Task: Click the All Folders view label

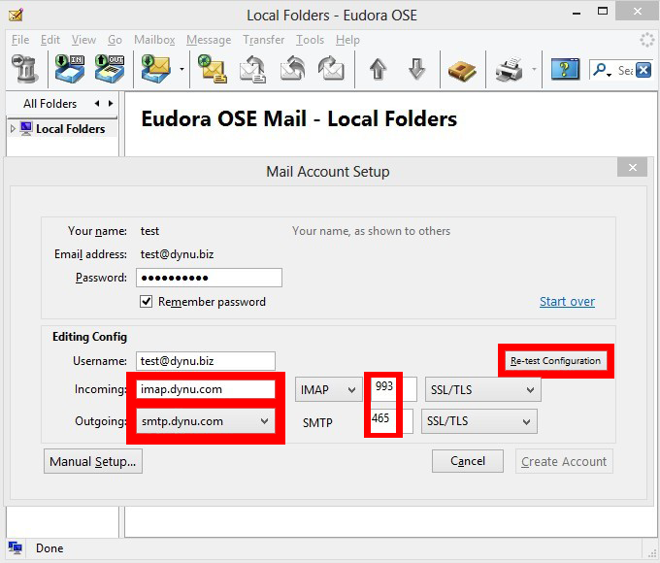Action: (50, 104)
